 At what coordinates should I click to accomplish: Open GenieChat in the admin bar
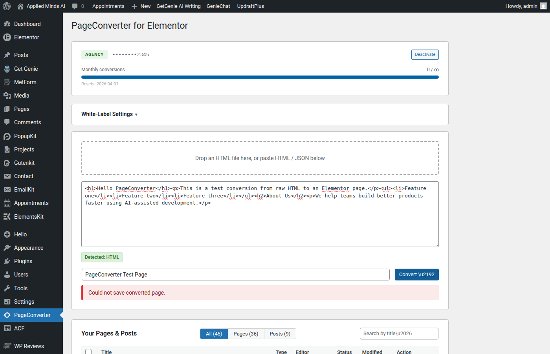coord(218,6)
